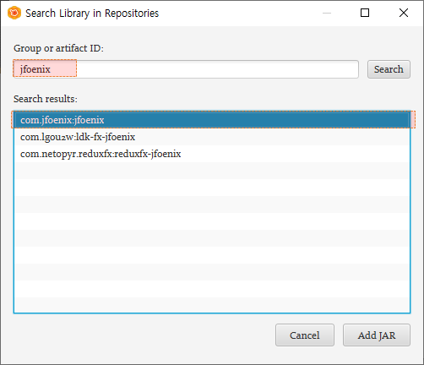Click the Search button

(389, 69)
